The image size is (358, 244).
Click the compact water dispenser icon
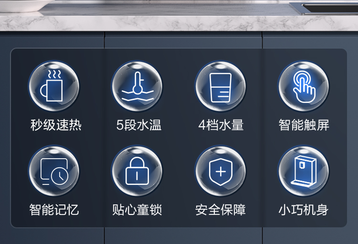(x=304, y=171)
